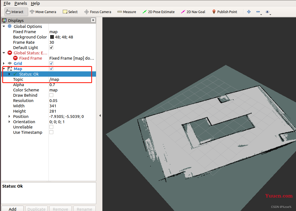Select the Fixed Frame error message text
Image resolution: width=296 pixels, height=211 pixels.
(x=72, y=58)
